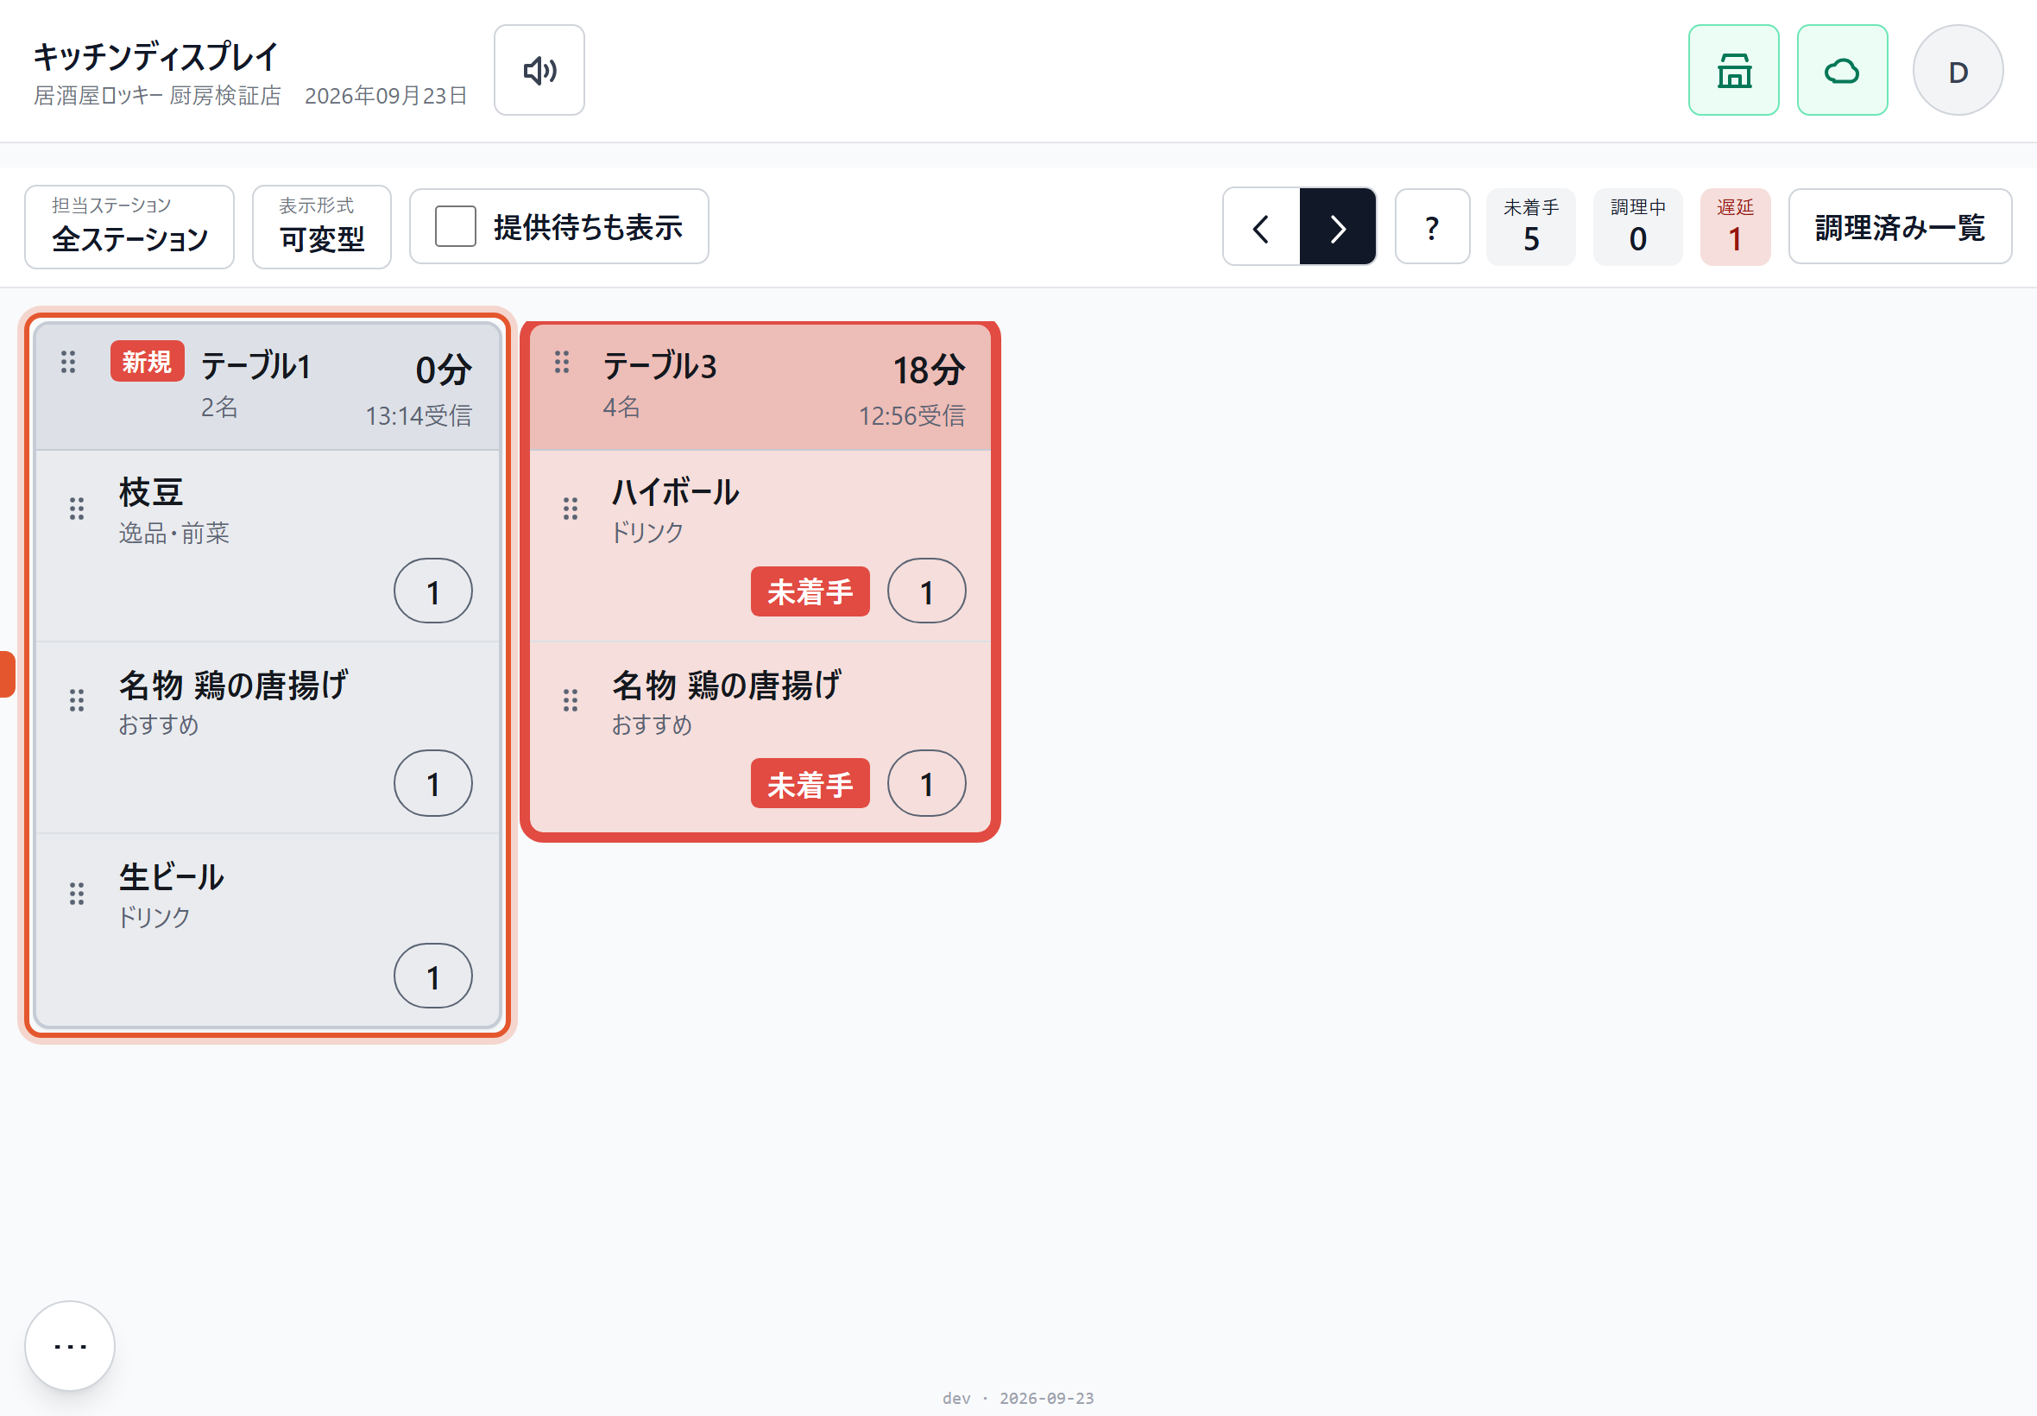Open the 調理済み一覧 list
This screenshot has height=1416, width=2037.
[1900, 226]
